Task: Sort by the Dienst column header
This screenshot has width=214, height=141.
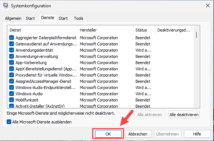Action: pyautogui.click(x=42, y=30)
